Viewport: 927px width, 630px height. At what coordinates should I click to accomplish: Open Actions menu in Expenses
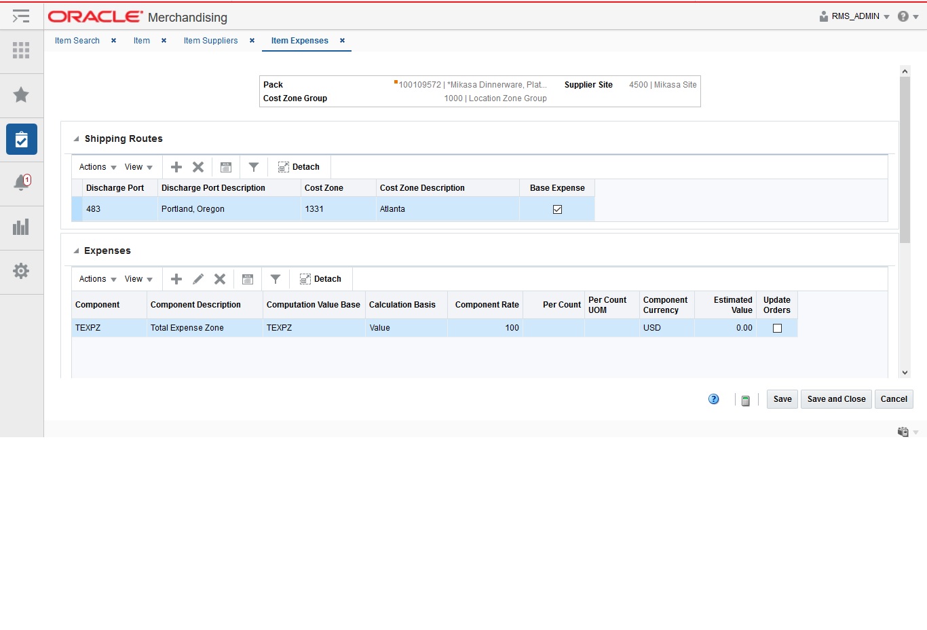click(x=98, y=279)
